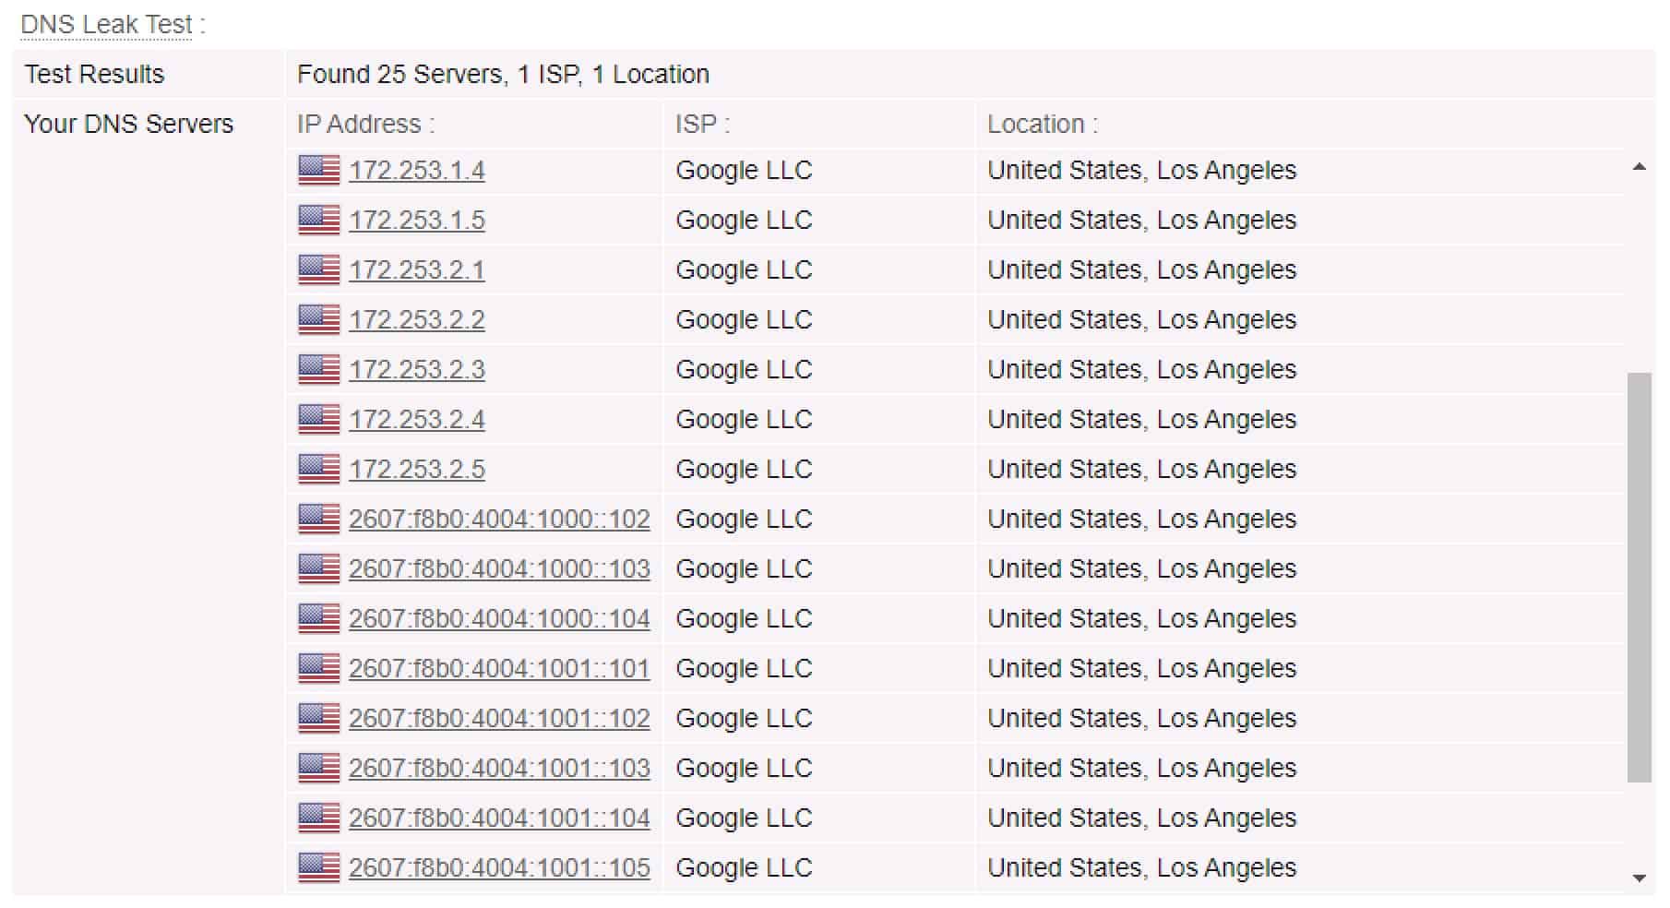Viewport: 1670px width, 908px height.
Task: Open the 2607:f8b0:4004:1001::103 link
Action: (x=499, y=768)
